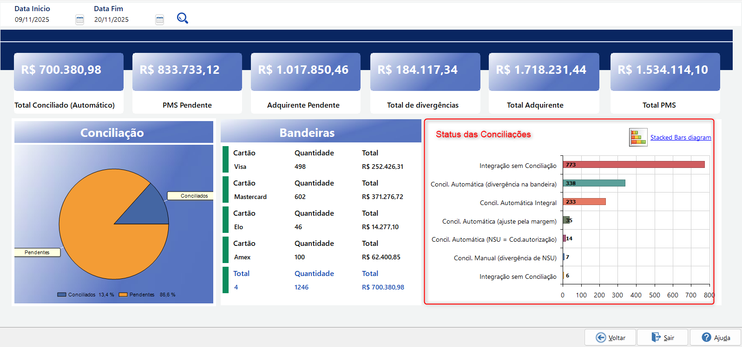Screen dimensions: 742x347
Task: Click the Mastercard total R$ 371.276,72
Action: [x=383, y=197]
